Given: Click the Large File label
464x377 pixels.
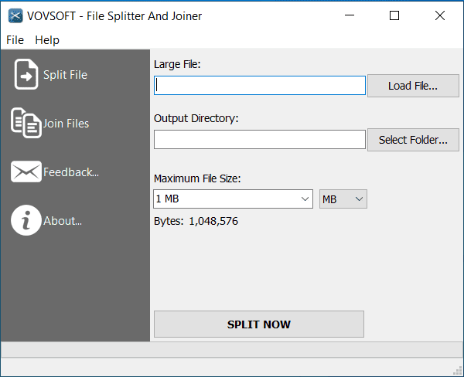Looking at the screenshot, I should (177, 64).
